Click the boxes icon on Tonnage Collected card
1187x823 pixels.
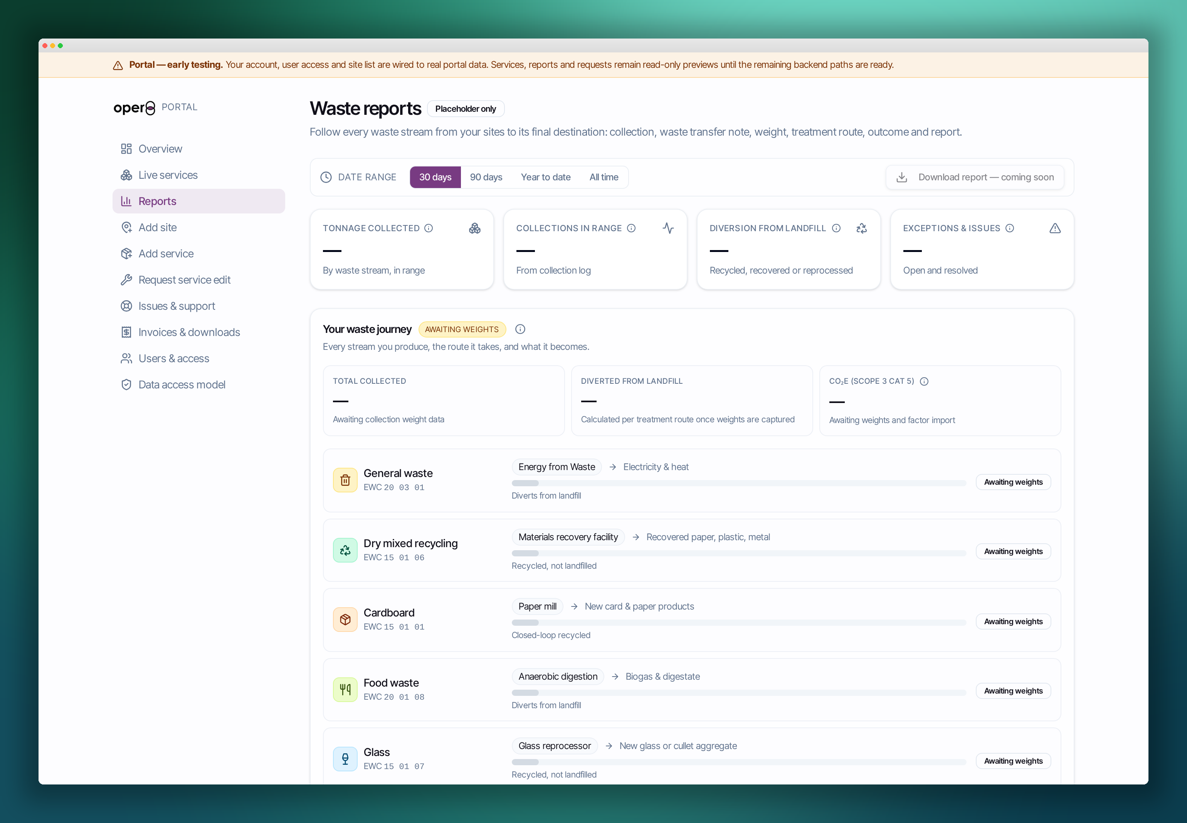(475, 228)
